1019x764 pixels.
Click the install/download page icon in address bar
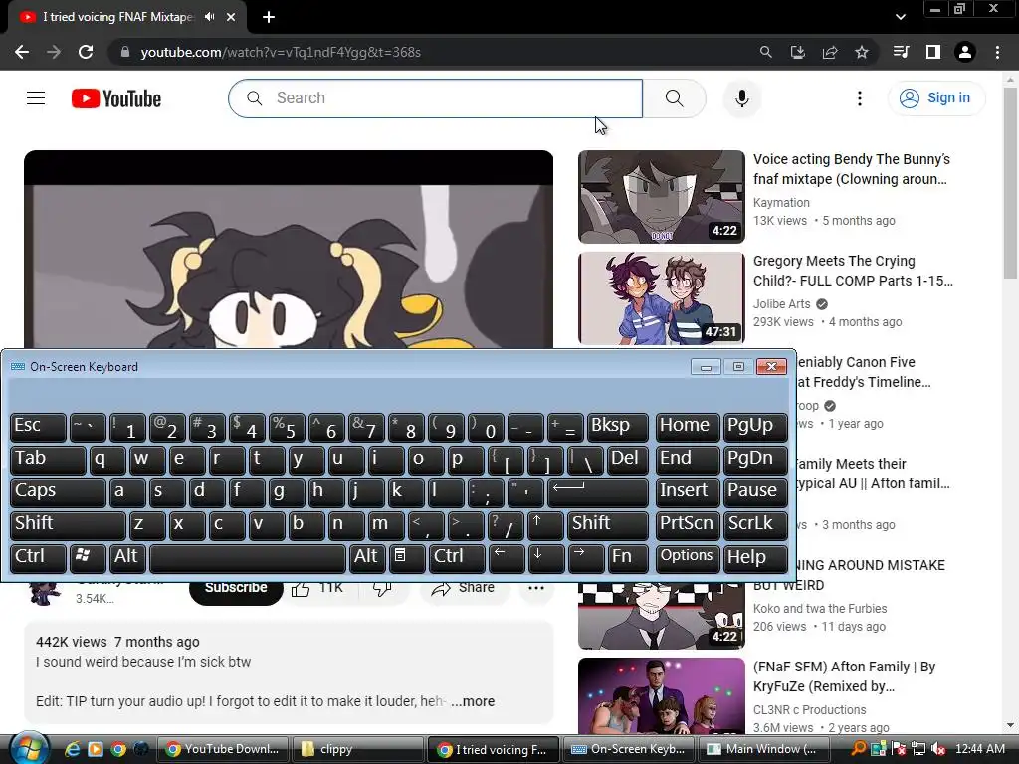pyautogui.click(x=797, y=52)
